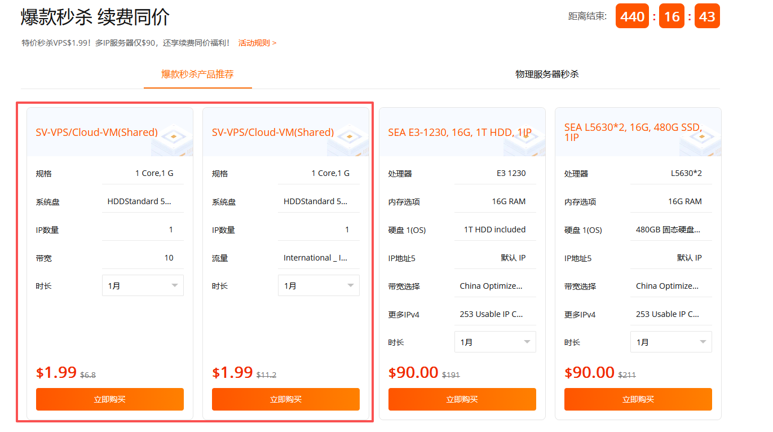The image size is (773, 432).
Task: Click 立即购买 for the SEA L5630*2 server
Action: pyautogui.click(x=637, y=399)
